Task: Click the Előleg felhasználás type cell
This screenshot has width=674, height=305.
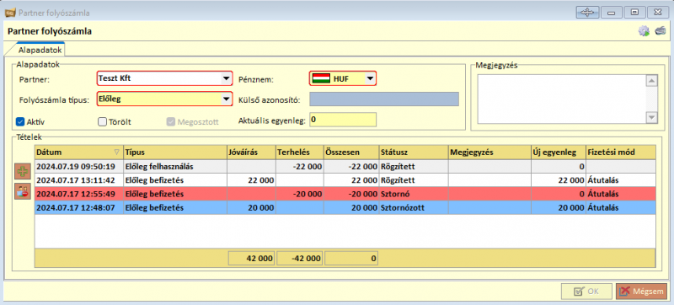Action: (175, 166)
